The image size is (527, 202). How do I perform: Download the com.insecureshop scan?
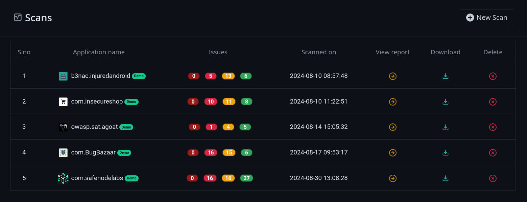coord(446,102)
